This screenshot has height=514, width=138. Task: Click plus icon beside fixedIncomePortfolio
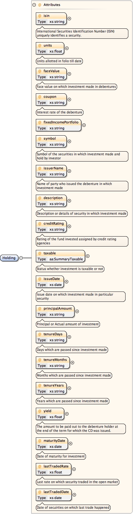pos(84,125)
